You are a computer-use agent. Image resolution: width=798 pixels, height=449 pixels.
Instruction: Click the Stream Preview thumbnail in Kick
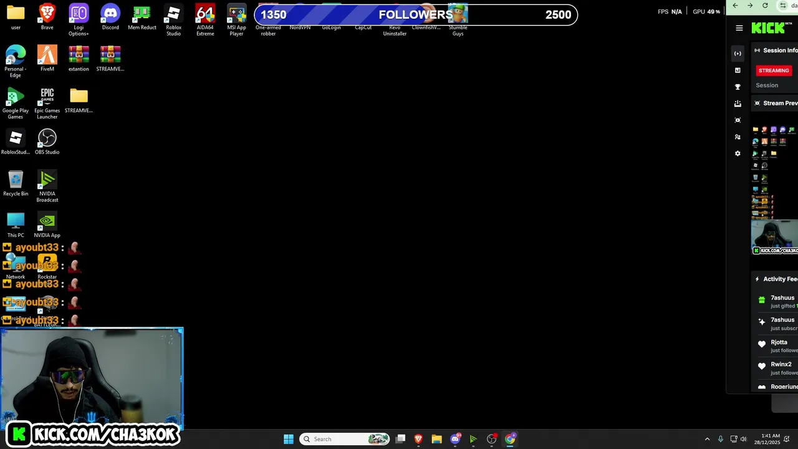pos(774,189)
